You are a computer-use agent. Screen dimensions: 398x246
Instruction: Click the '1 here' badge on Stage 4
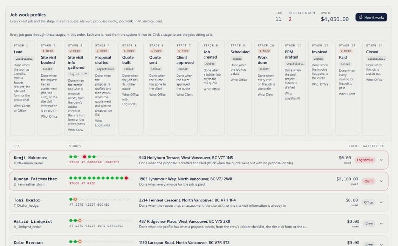102,51
